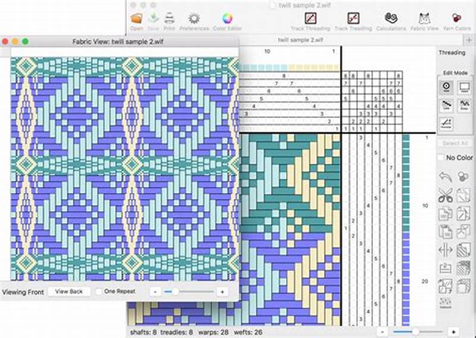Viewport: 476px width, 338px height.
Task: Click View Back in Fabric View window
Action: (x=69, y=292)
